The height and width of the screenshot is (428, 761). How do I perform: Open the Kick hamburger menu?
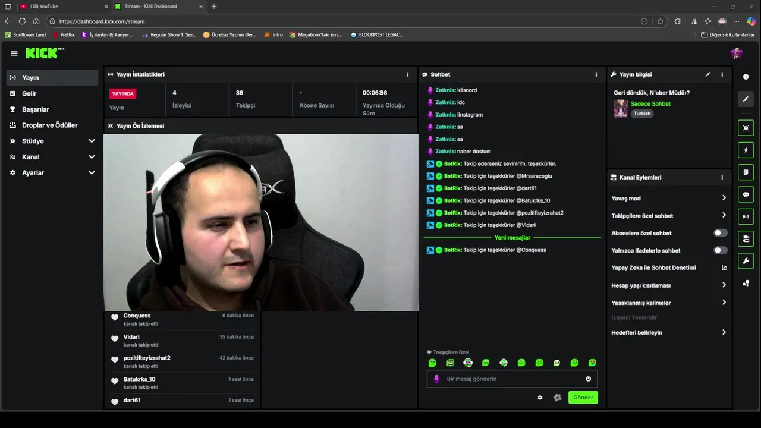pyautogui.click(x=14, y=53)
